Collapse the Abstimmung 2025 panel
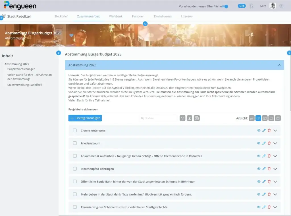The image size is (291, 216). coord(279,65)
